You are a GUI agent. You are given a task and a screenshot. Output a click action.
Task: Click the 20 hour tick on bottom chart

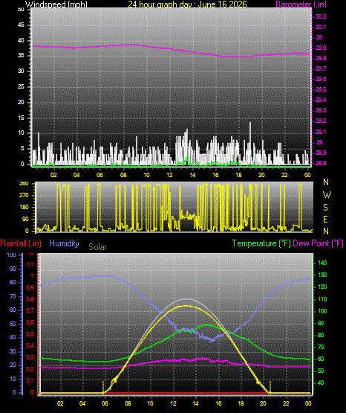coord(264,403)
